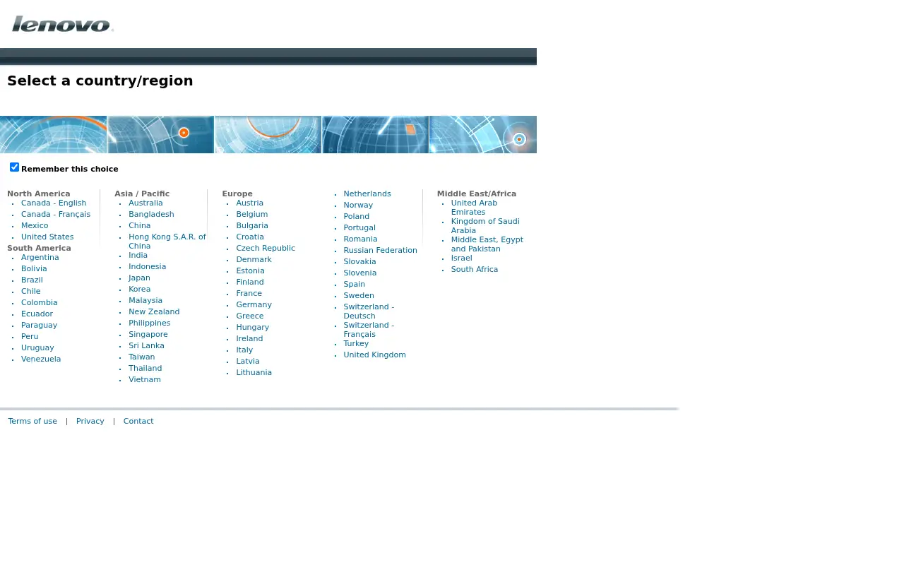Select Russian Federation link

coord(381,251)
